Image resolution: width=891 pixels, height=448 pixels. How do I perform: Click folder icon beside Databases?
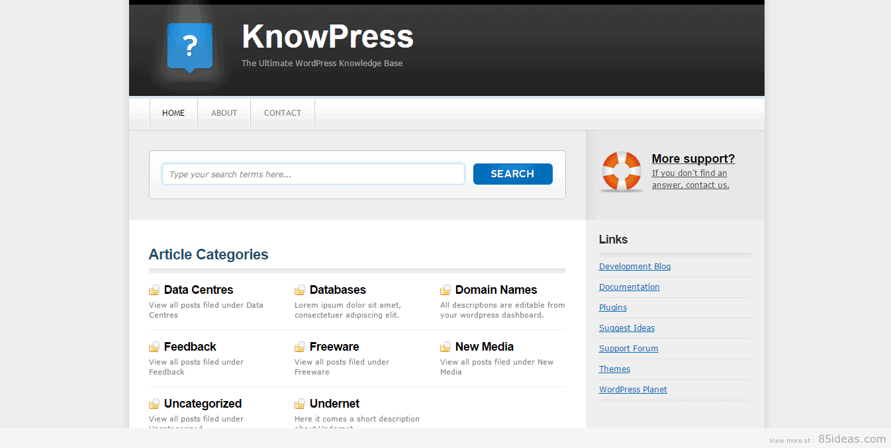[x=300, y=290]
